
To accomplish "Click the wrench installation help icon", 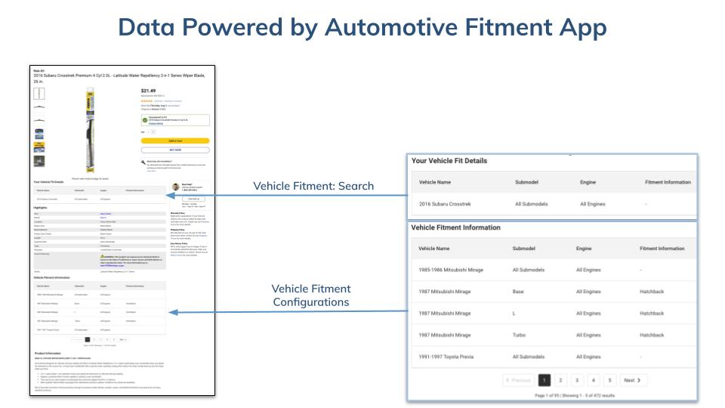I will tap(143, 162).
